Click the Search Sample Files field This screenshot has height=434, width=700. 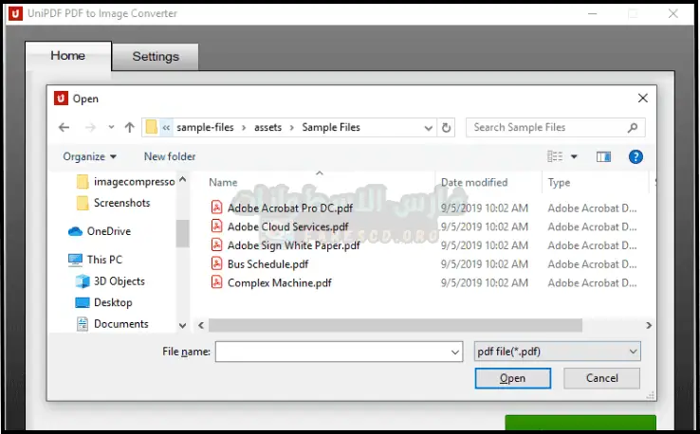click(545, 127)
